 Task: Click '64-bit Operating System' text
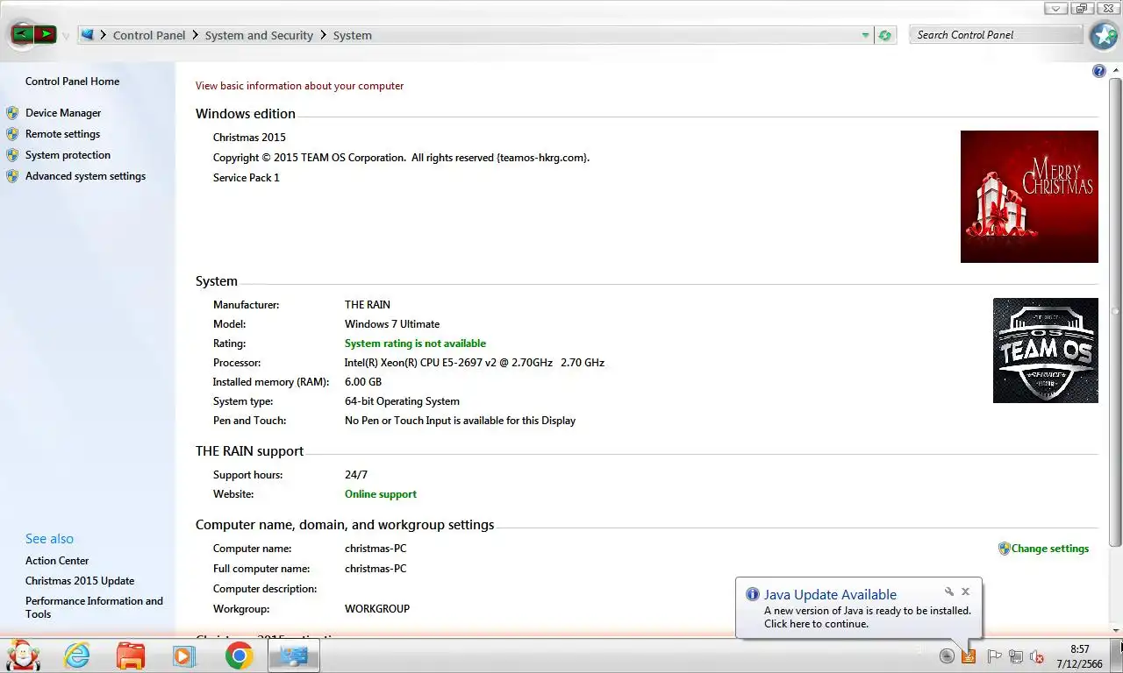[x=402, y=401]
